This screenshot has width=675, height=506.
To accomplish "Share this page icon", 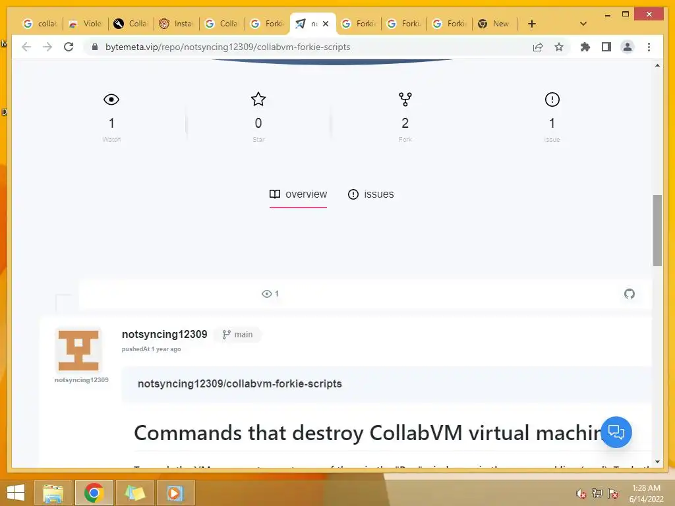I will click(538, 47).
